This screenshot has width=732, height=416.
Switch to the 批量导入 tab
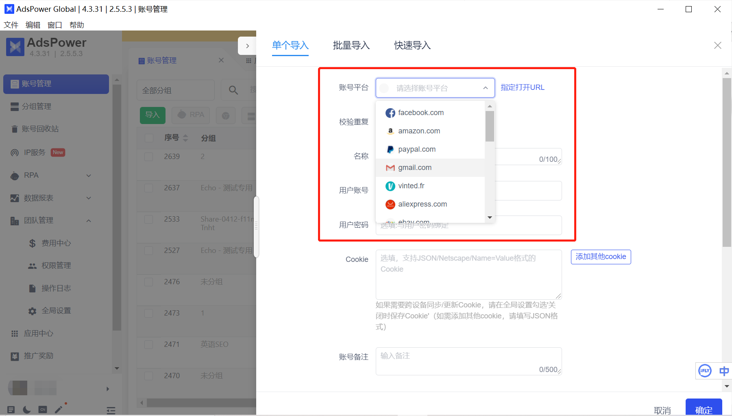click(x=351, y=45)
